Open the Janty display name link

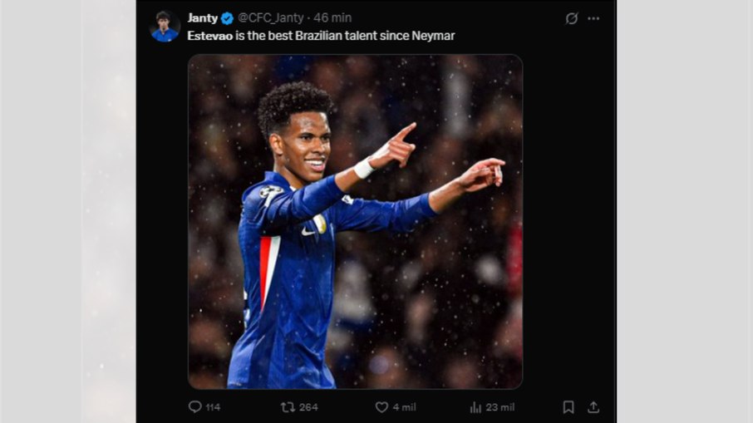coord(202,18)
